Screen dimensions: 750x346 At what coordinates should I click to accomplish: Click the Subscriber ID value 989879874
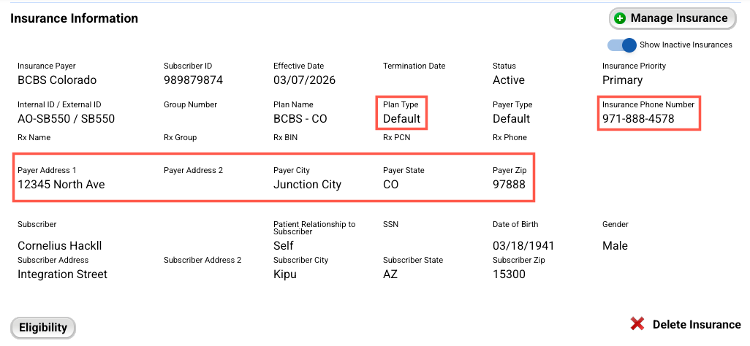(193, 80)
